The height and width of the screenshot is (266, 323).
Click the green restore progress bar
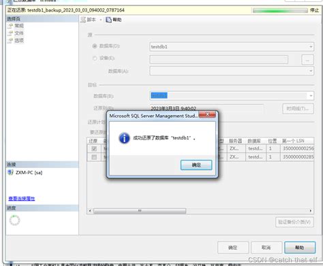[280, 10]
